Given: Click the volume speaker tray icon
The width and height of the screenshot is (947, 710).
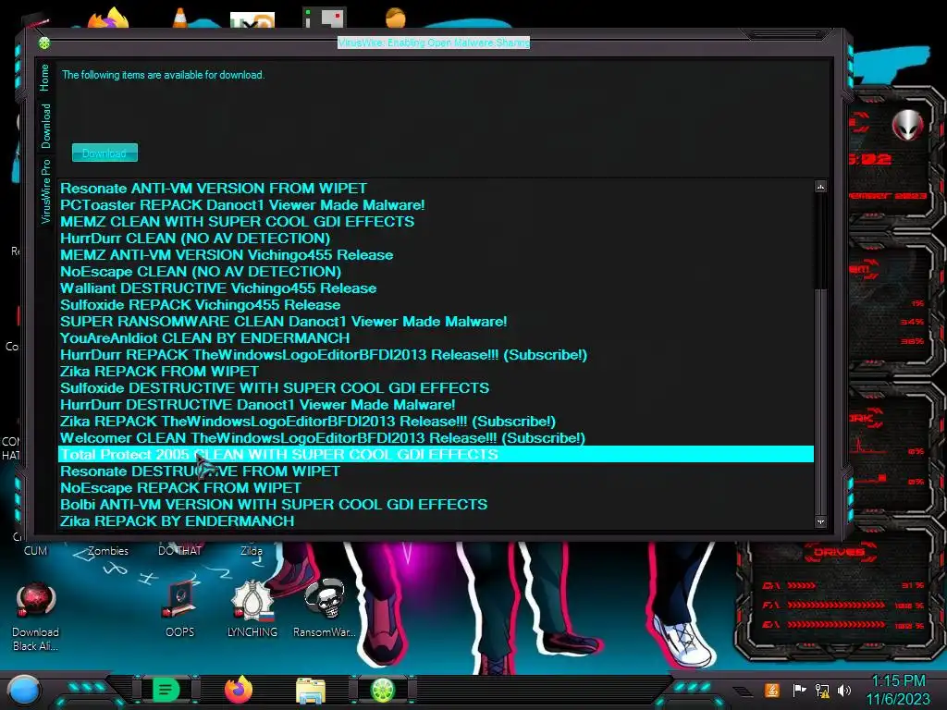Looking at the screenshot, I should (x=844, y=690).
